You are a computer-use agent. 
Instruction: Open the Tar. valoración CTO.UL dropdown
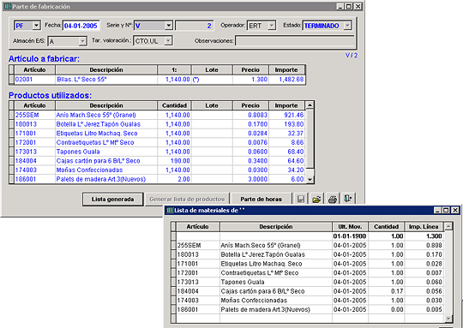pos(168,41)
